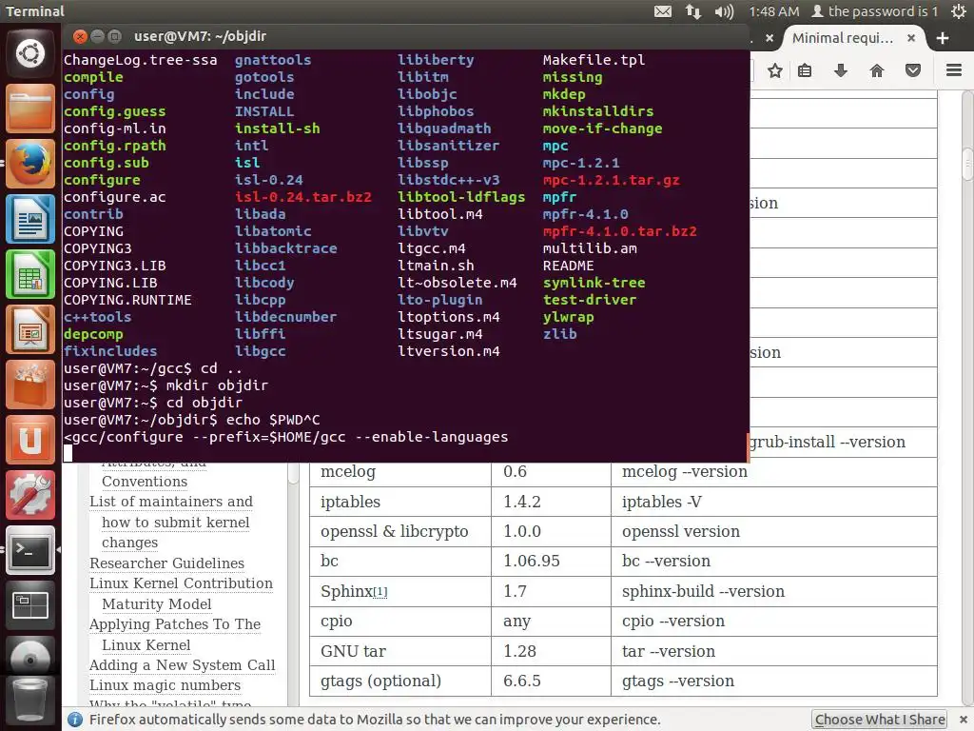Click the terminal title 'user@VM7: ~/objdir'

[x=200, y=36]
